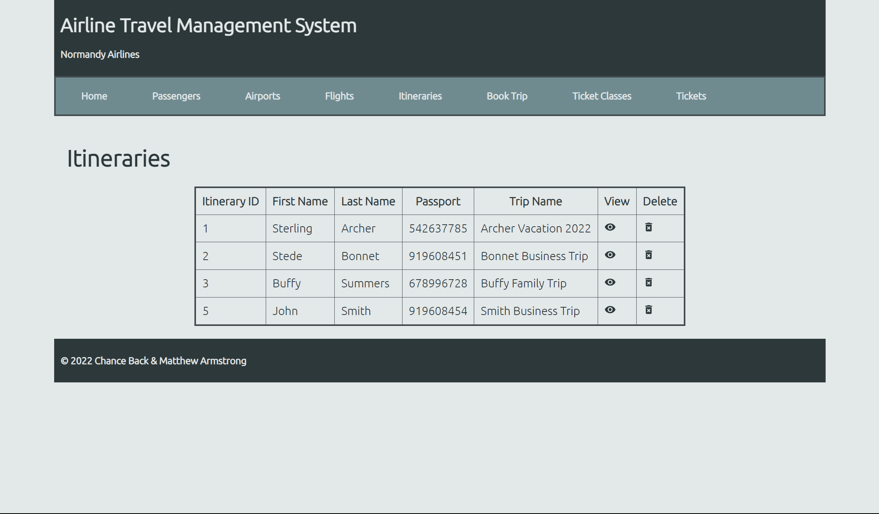Select the Archer Vacation 2022 trip name

[536, 229]
